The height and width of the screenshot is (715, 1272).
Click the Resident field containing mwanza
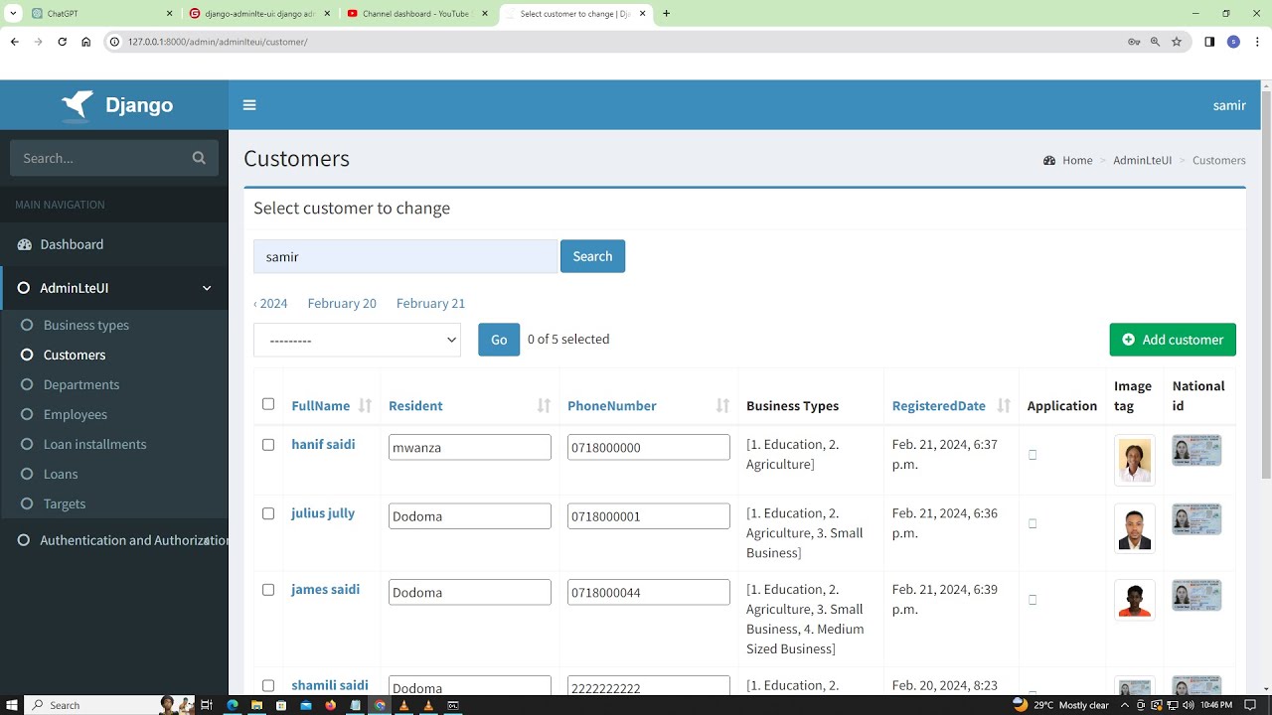470,447
